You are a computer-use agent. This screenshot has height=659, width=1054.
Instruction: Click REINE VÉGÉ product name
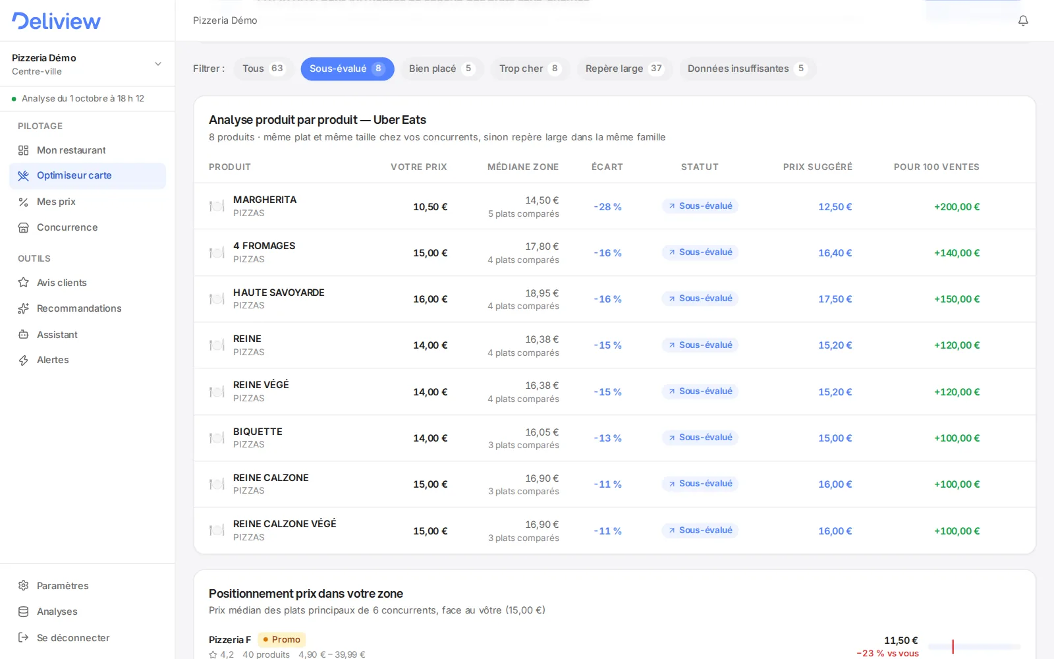[261, 385]
